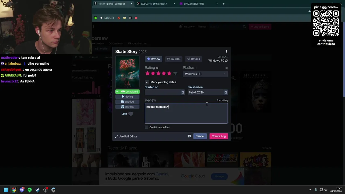Open Steam from the taskbar
Viewport: 345px width, 194px height.
(37, 190)
